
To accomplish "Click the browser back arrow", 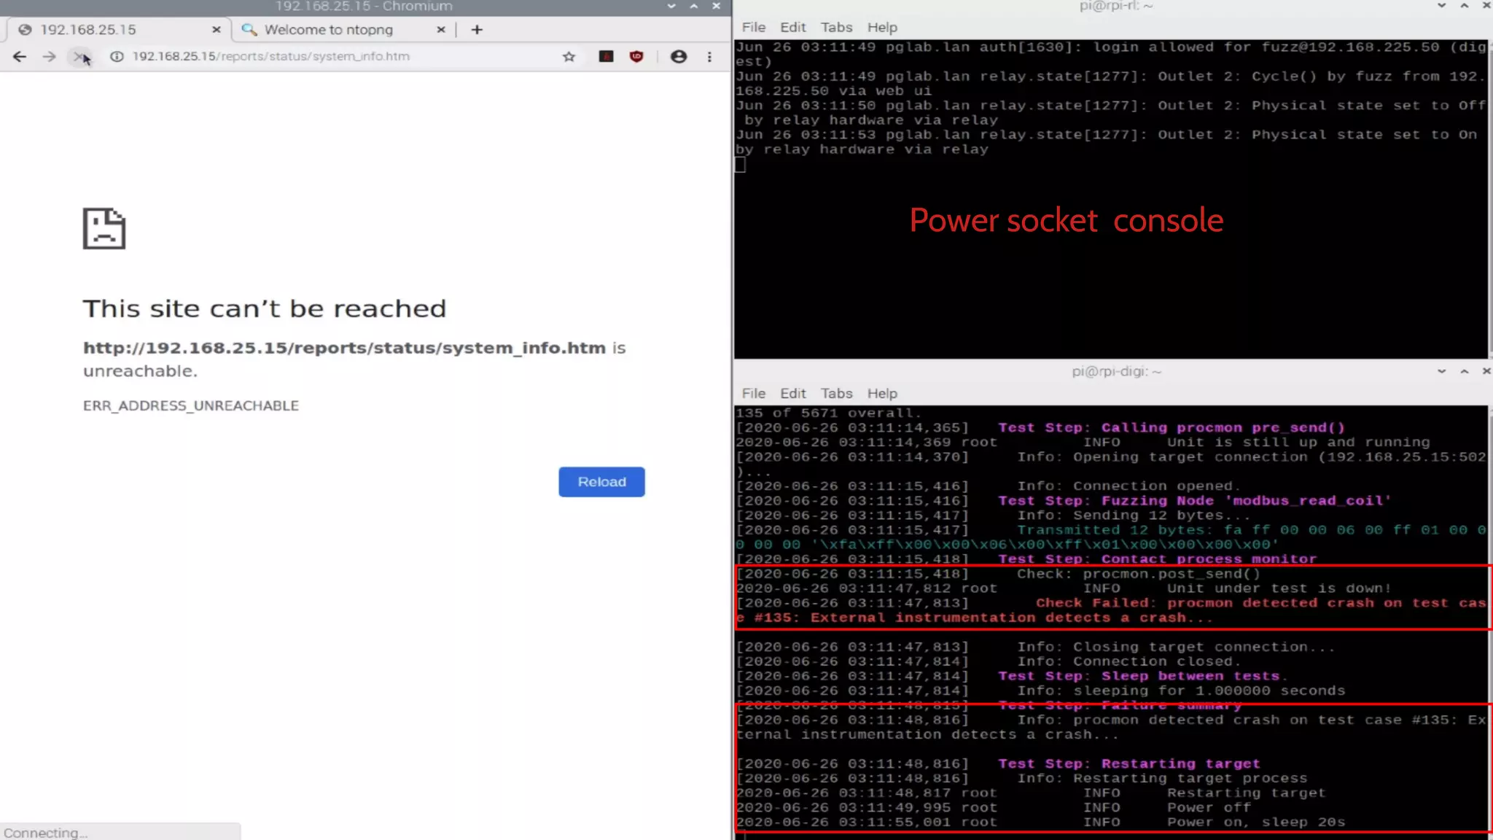I will 20,56.
